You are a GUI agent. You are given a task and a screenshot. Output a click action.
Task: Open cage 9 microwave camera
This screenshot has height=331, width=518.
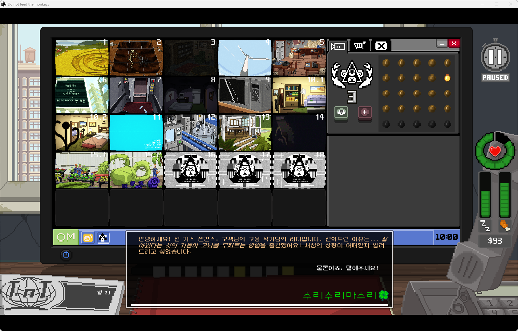point(245,95)
